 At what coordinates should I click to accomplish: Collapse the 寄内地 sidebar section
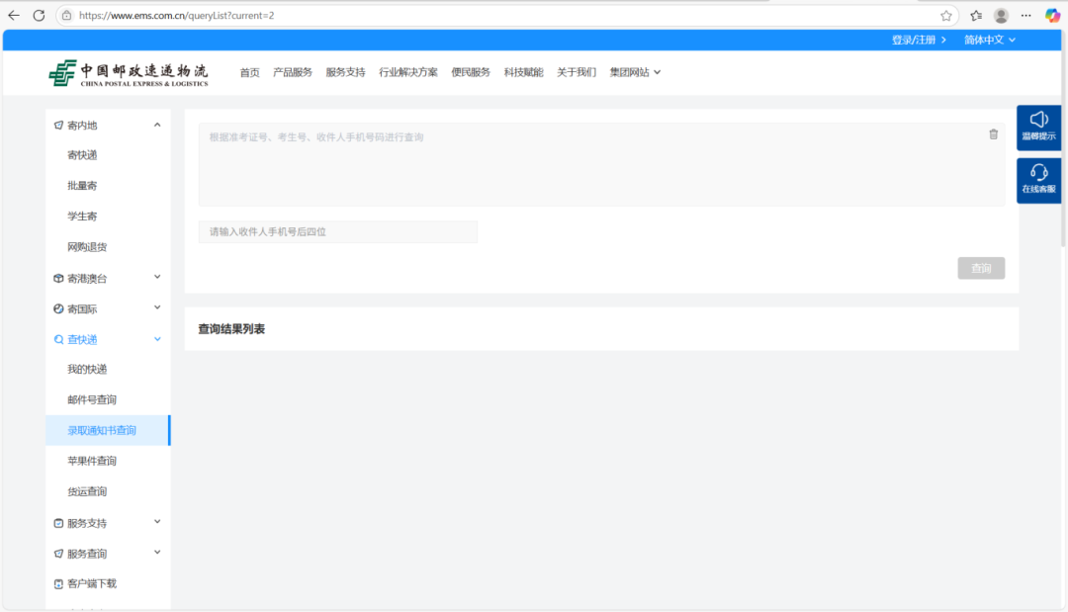(x=155, y=125)
